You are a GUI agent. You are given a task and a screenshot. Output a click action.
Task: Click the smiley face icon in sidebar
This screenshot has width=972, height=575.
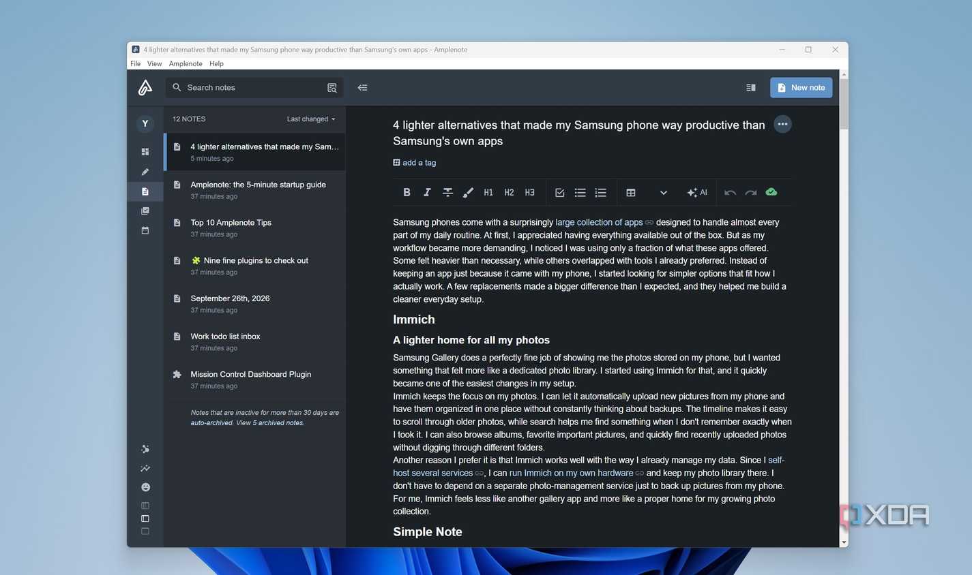click(x=145, y=487)
